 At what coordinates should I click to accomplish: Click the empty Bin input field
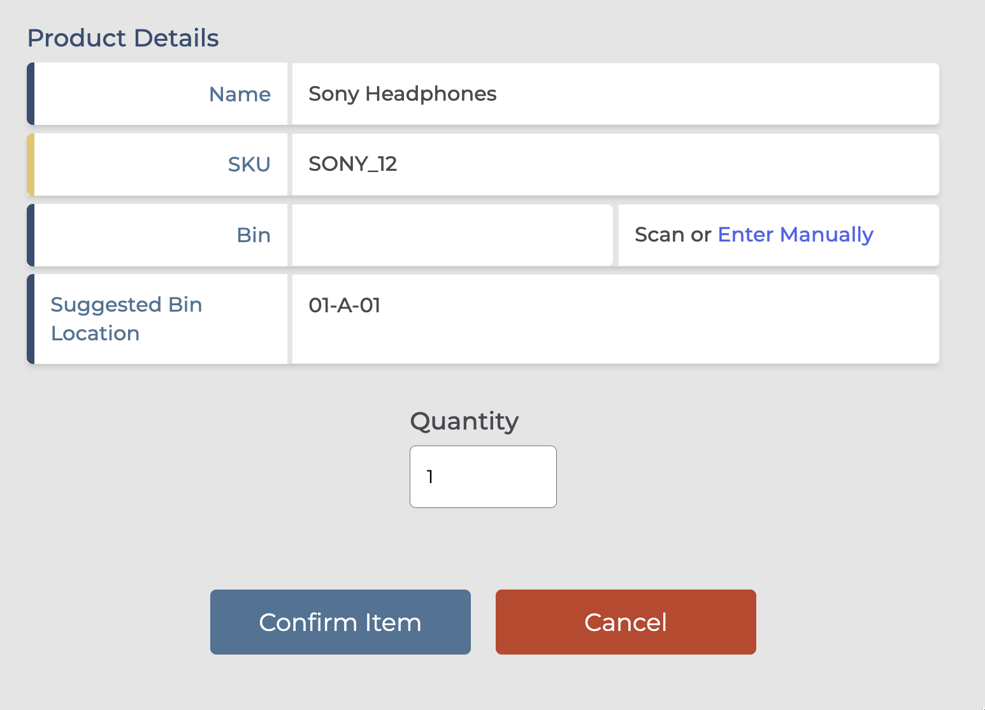452,235
